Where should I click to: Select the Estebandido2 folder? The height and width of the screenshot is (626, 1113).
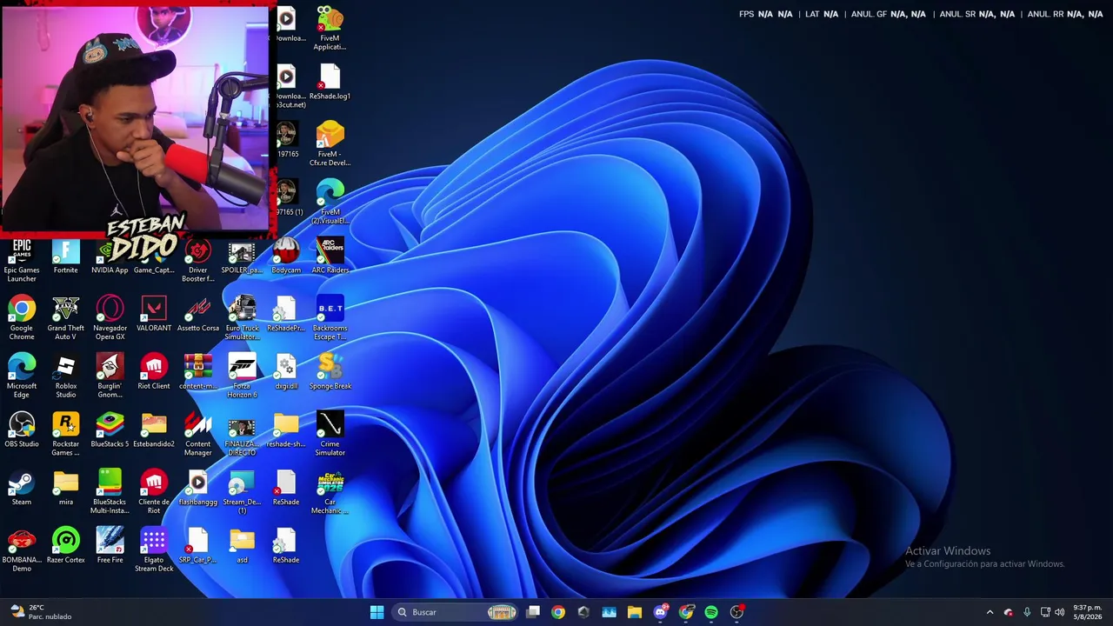(x=154, y=430)
